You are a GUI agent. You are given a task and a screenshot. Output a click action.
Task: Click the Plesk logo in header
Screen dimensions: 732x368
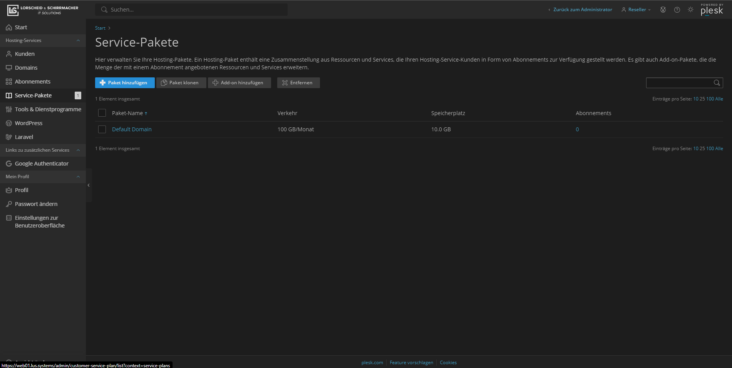pos(712,10)
